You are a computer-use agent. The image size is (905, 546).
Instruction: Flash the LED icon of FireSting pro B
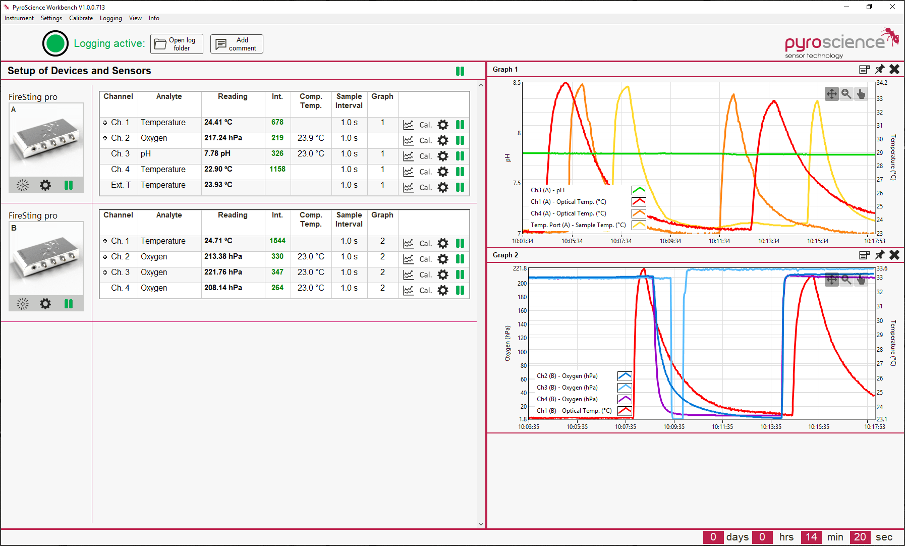tap(23, 304)
